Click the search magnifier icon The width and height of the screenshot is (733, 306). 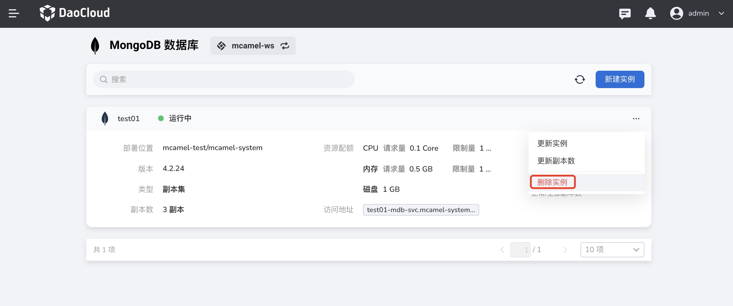point(104,79)
